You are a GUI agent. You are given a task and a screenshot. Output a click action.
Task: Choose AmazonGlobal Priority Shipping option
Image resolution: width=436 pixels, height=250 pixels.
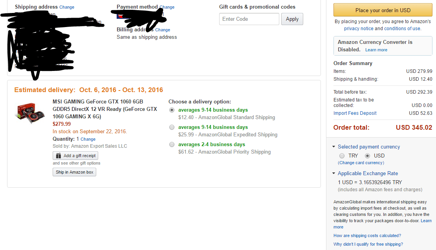(172, 145)
